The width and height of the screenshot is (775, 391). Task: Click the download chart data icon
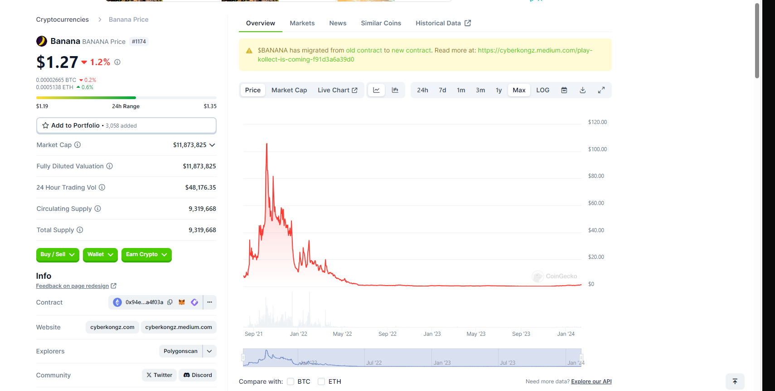(583, 90)
